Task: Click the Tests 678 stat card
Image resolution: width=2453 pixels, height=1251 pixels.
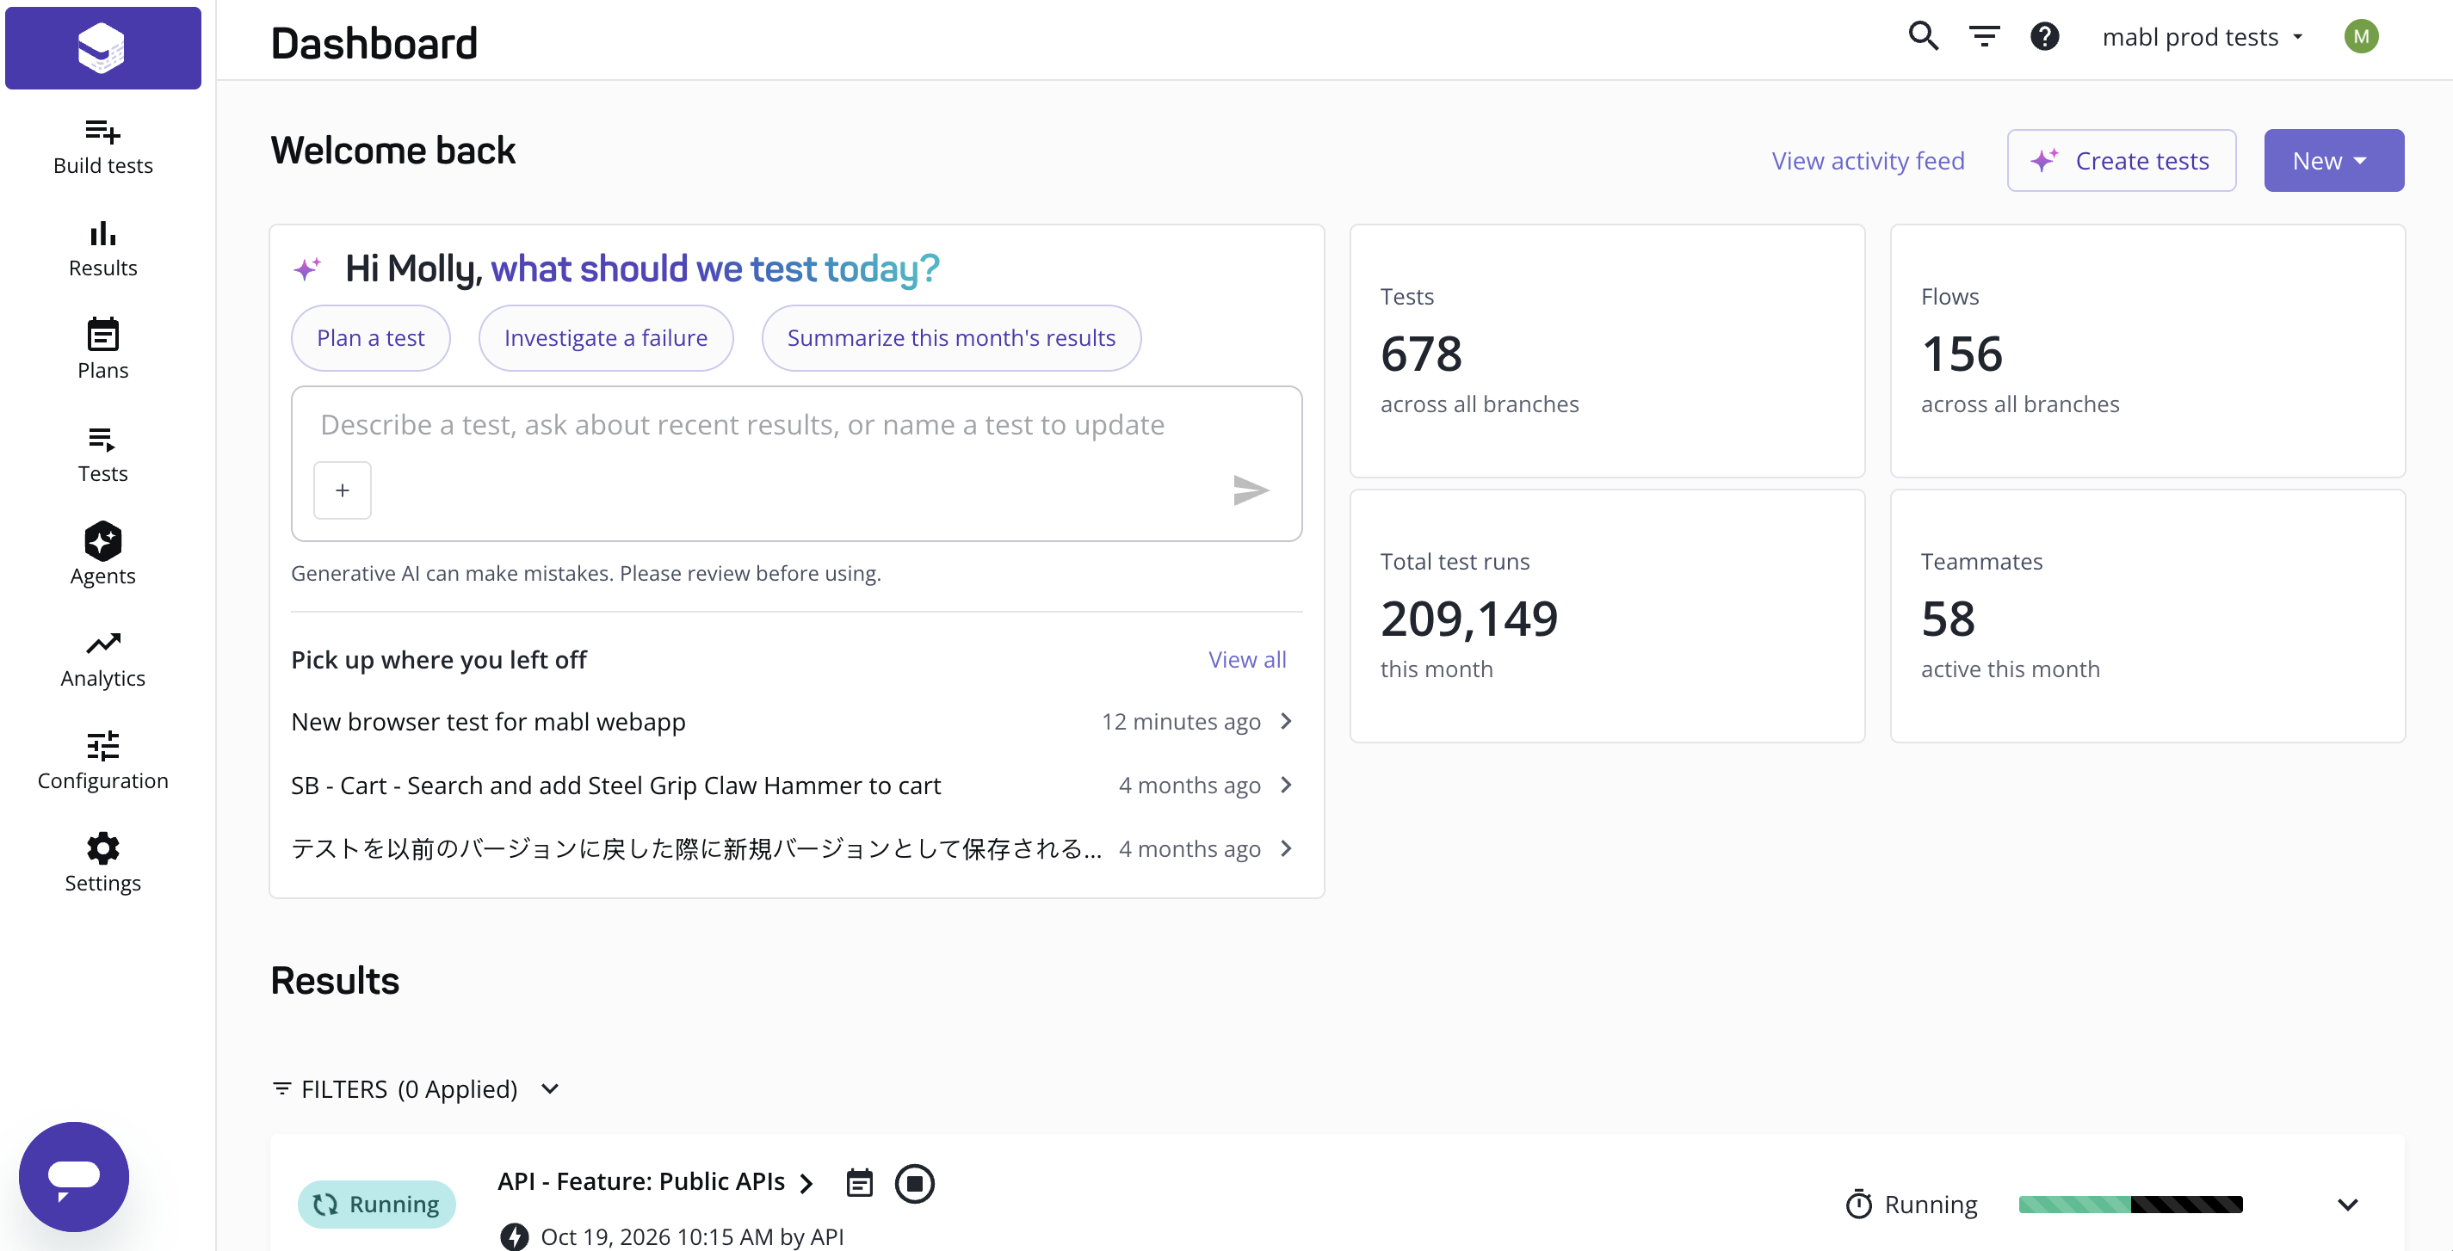Action: 1606,350
